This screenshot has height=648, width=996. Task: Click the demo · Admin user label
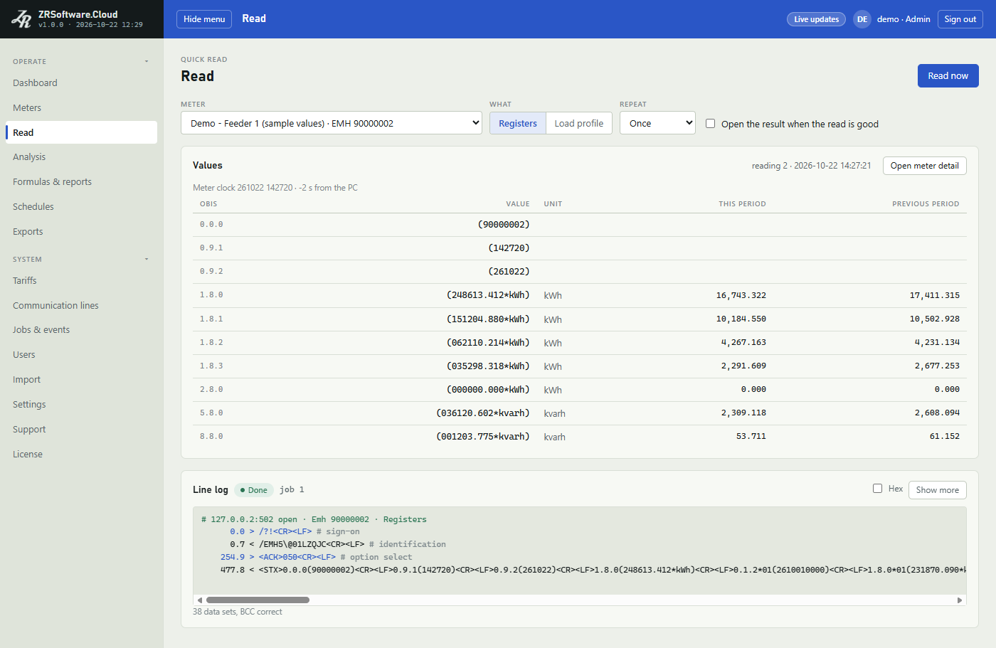pyautogui.click(x=904, y=19)
